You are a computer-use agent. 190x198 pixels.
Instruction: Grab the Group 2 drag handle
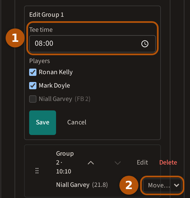point(37,171)
